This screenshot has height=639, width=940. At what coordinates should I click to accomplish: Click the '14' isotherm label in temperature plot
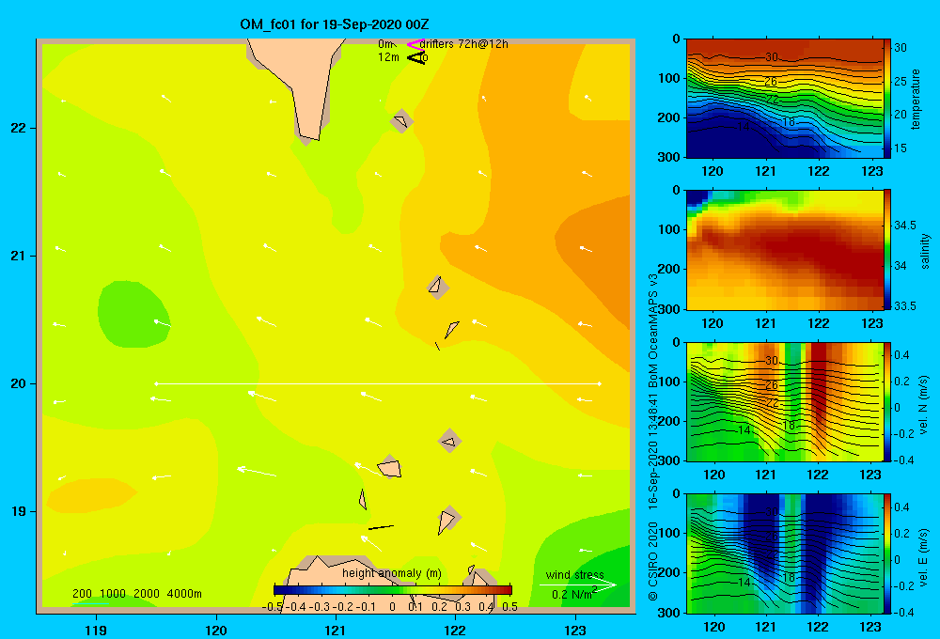[x=744, y=127]
